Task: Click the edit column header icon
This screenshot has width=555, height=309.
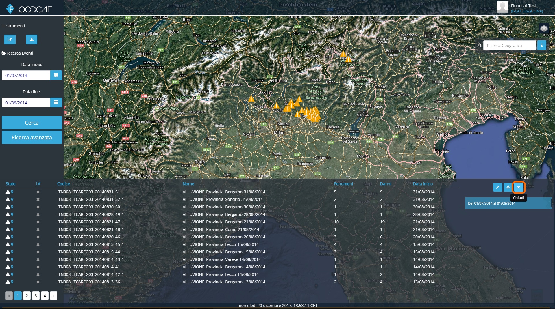Action: pyautogui.click(x=38, y=184)
